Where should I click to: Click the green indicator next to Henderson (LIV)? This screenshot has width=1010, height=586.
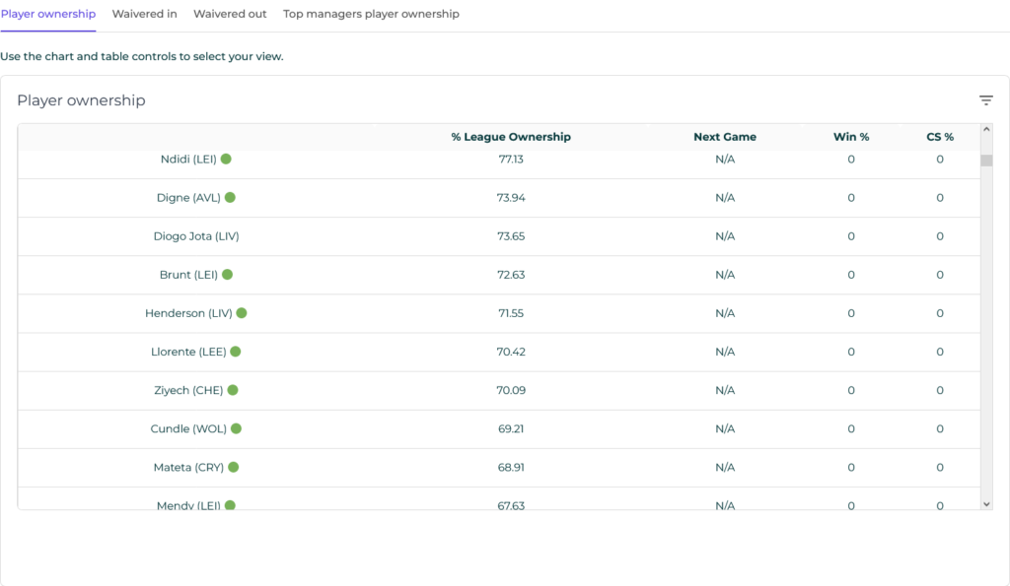click(x=242, y=313)
